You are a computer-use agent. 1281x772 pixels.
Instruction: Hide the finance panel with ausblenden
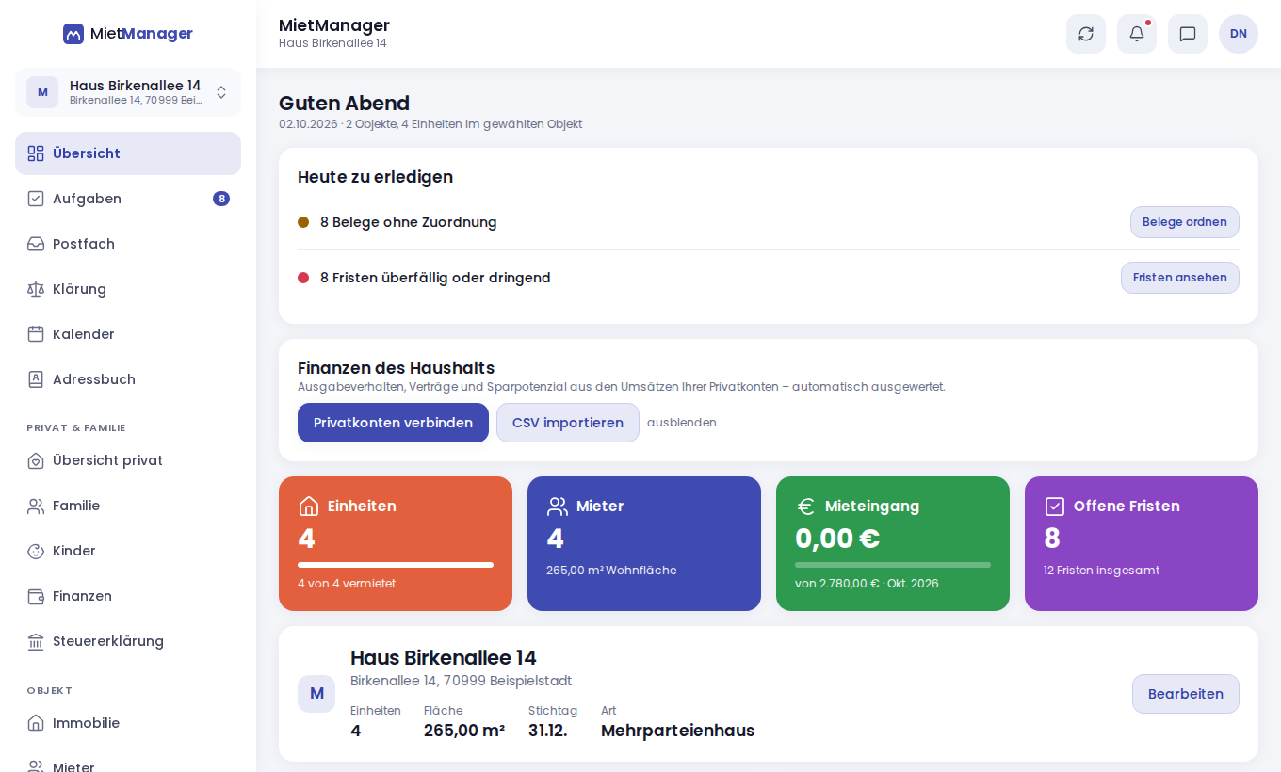[x=682, y=423]
